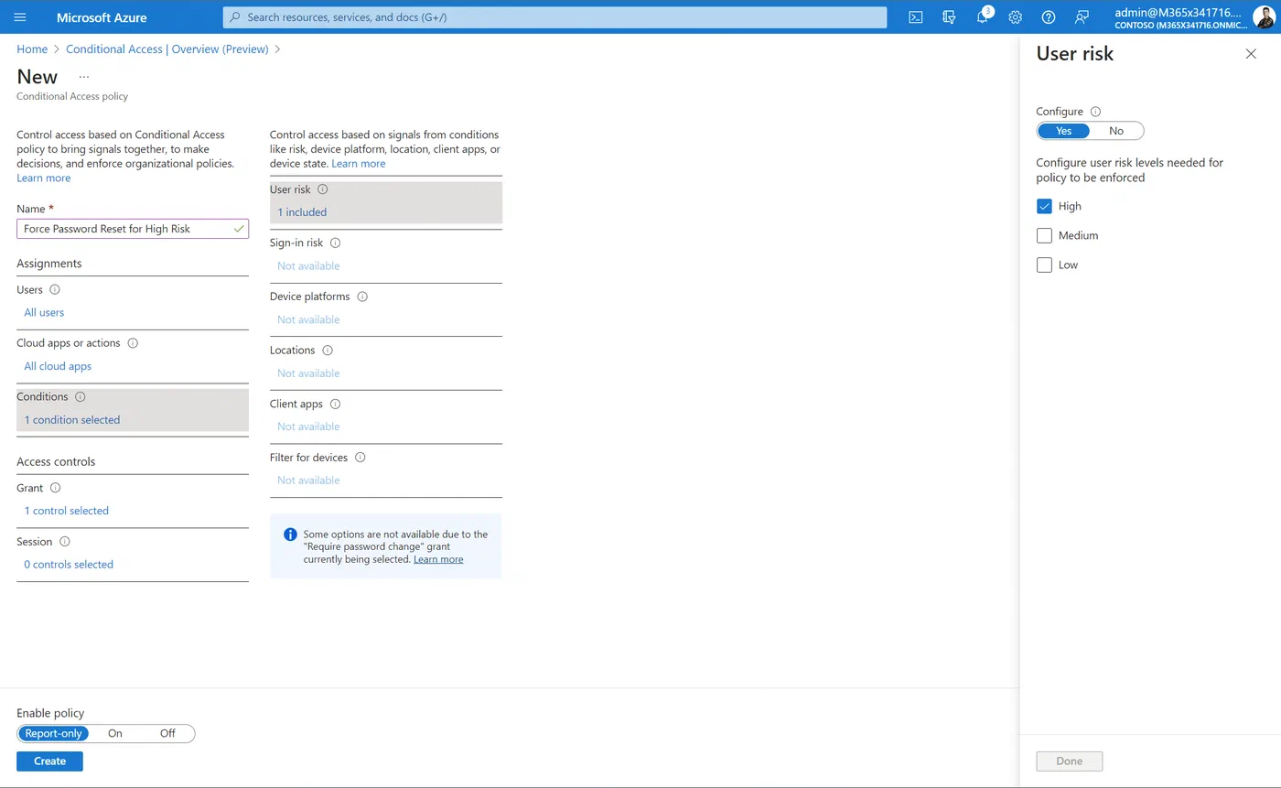Click the search resources box

554,17
